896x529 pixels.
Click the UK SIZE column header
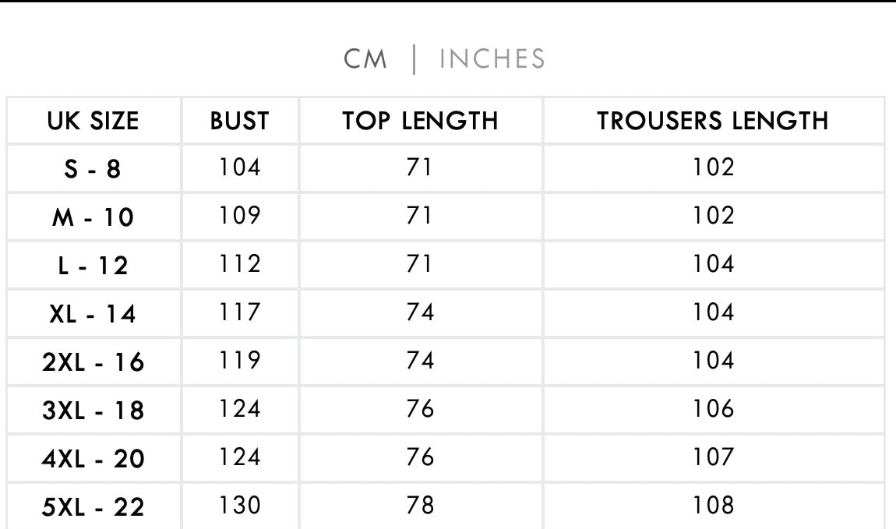93,121
